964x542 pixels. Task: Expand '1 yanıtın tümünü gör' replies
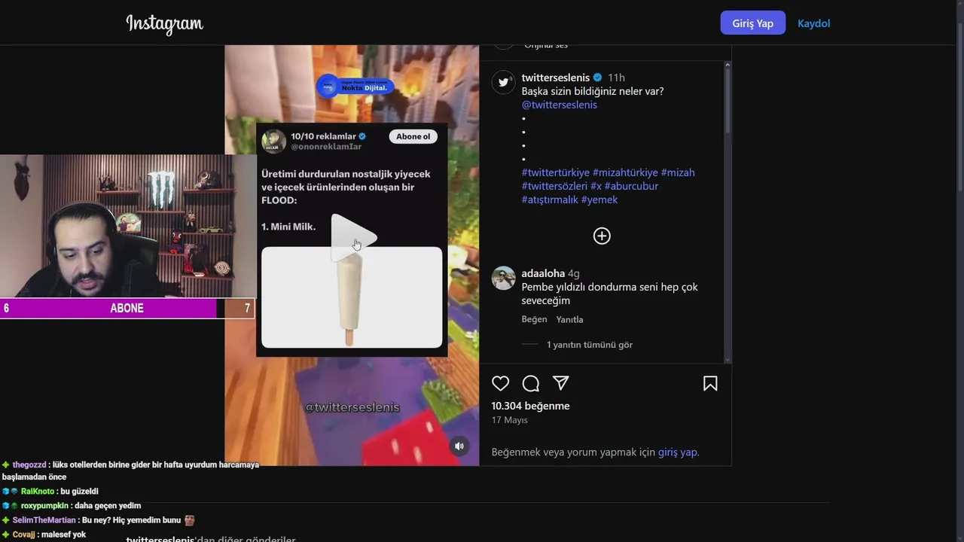click(590, 345)
